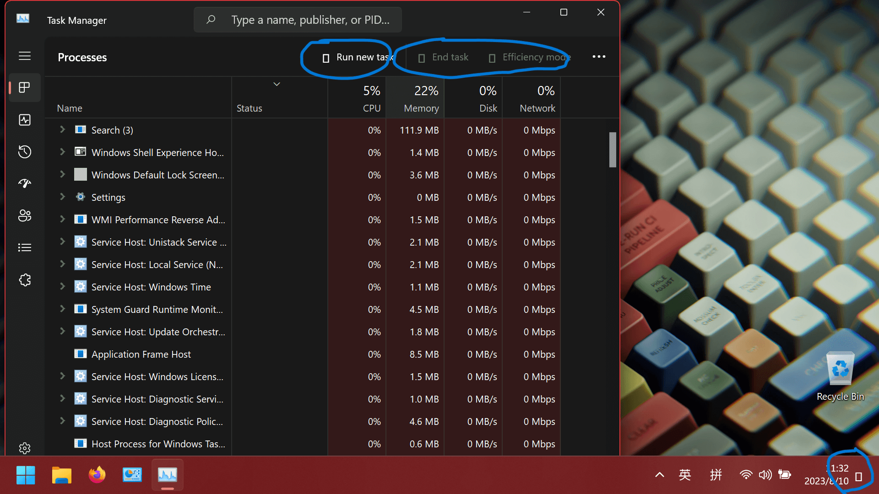Open the Details page in sidebar
The width and height of the screenshot is (879, 494).
(x=25, y=247)
